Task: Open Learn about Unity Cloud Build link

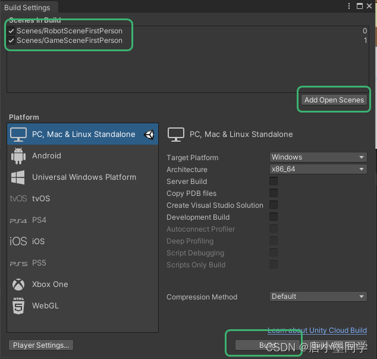Action: coord(317,330)
